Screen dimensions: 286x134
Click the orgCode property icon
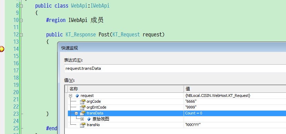pos(83,101)
